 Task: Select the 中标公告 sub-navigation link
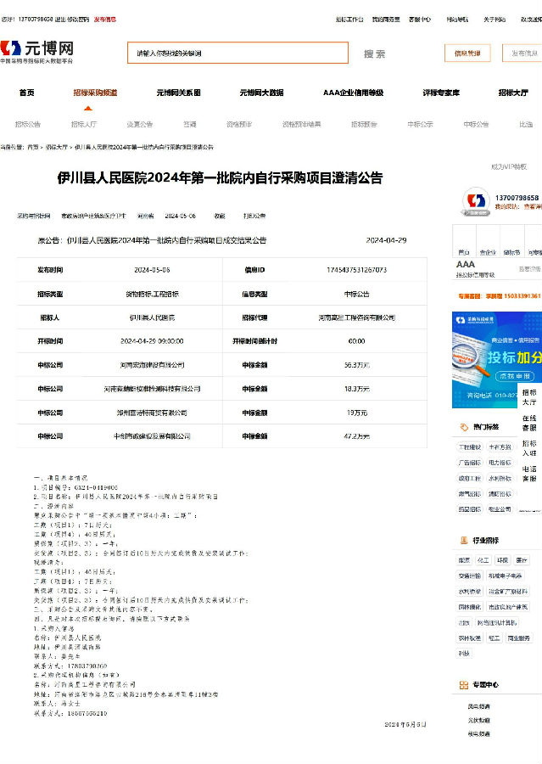[476, 124]
